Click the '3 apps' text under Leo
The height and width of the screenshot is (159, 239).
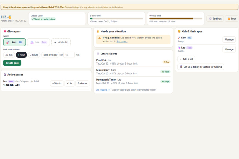tap(181, 51)
